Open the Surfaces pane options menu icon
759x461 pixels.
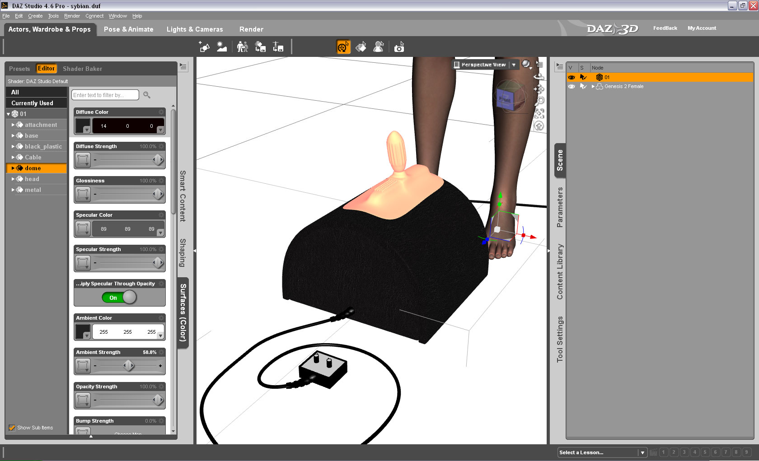click(183, 66)
